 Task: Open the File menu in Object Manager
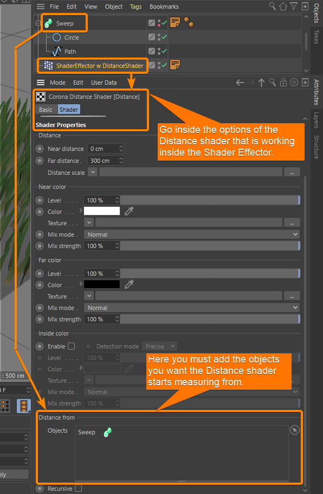[54, 7]
